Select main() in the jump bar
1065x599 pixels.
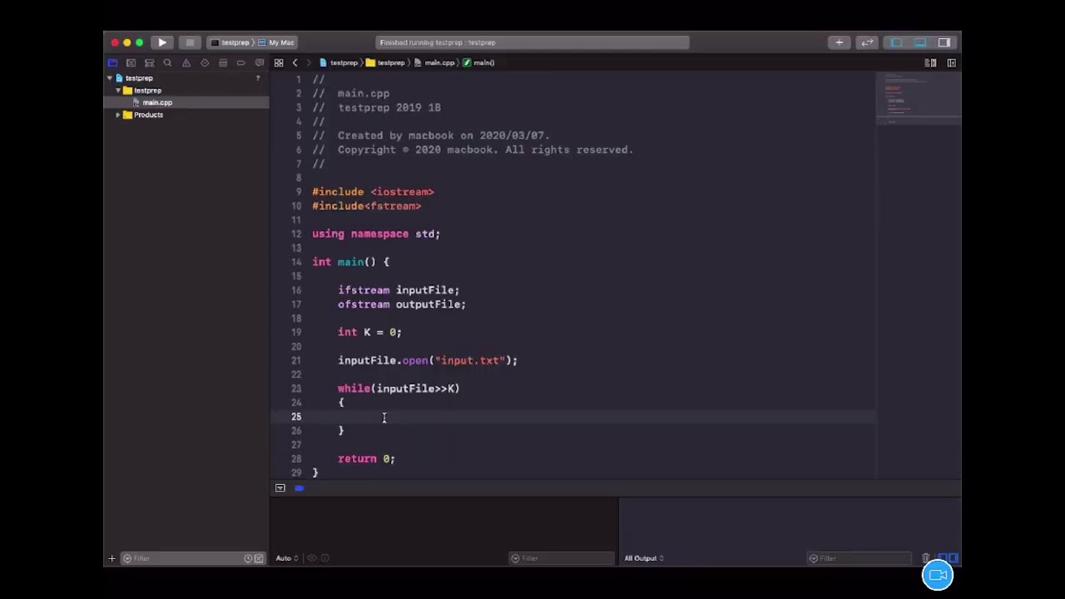(x=479, y=62)
